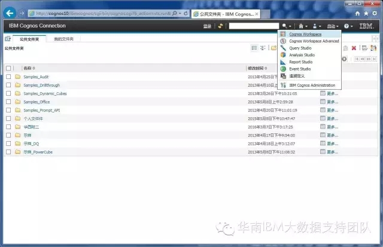Click the IBM Cognos Administration tools icon

coord(283,85)
